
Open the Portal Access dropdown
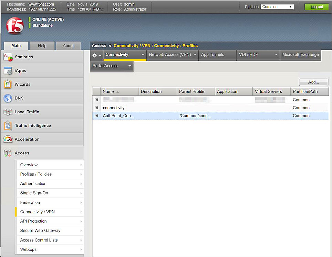[x=111, y=66]
